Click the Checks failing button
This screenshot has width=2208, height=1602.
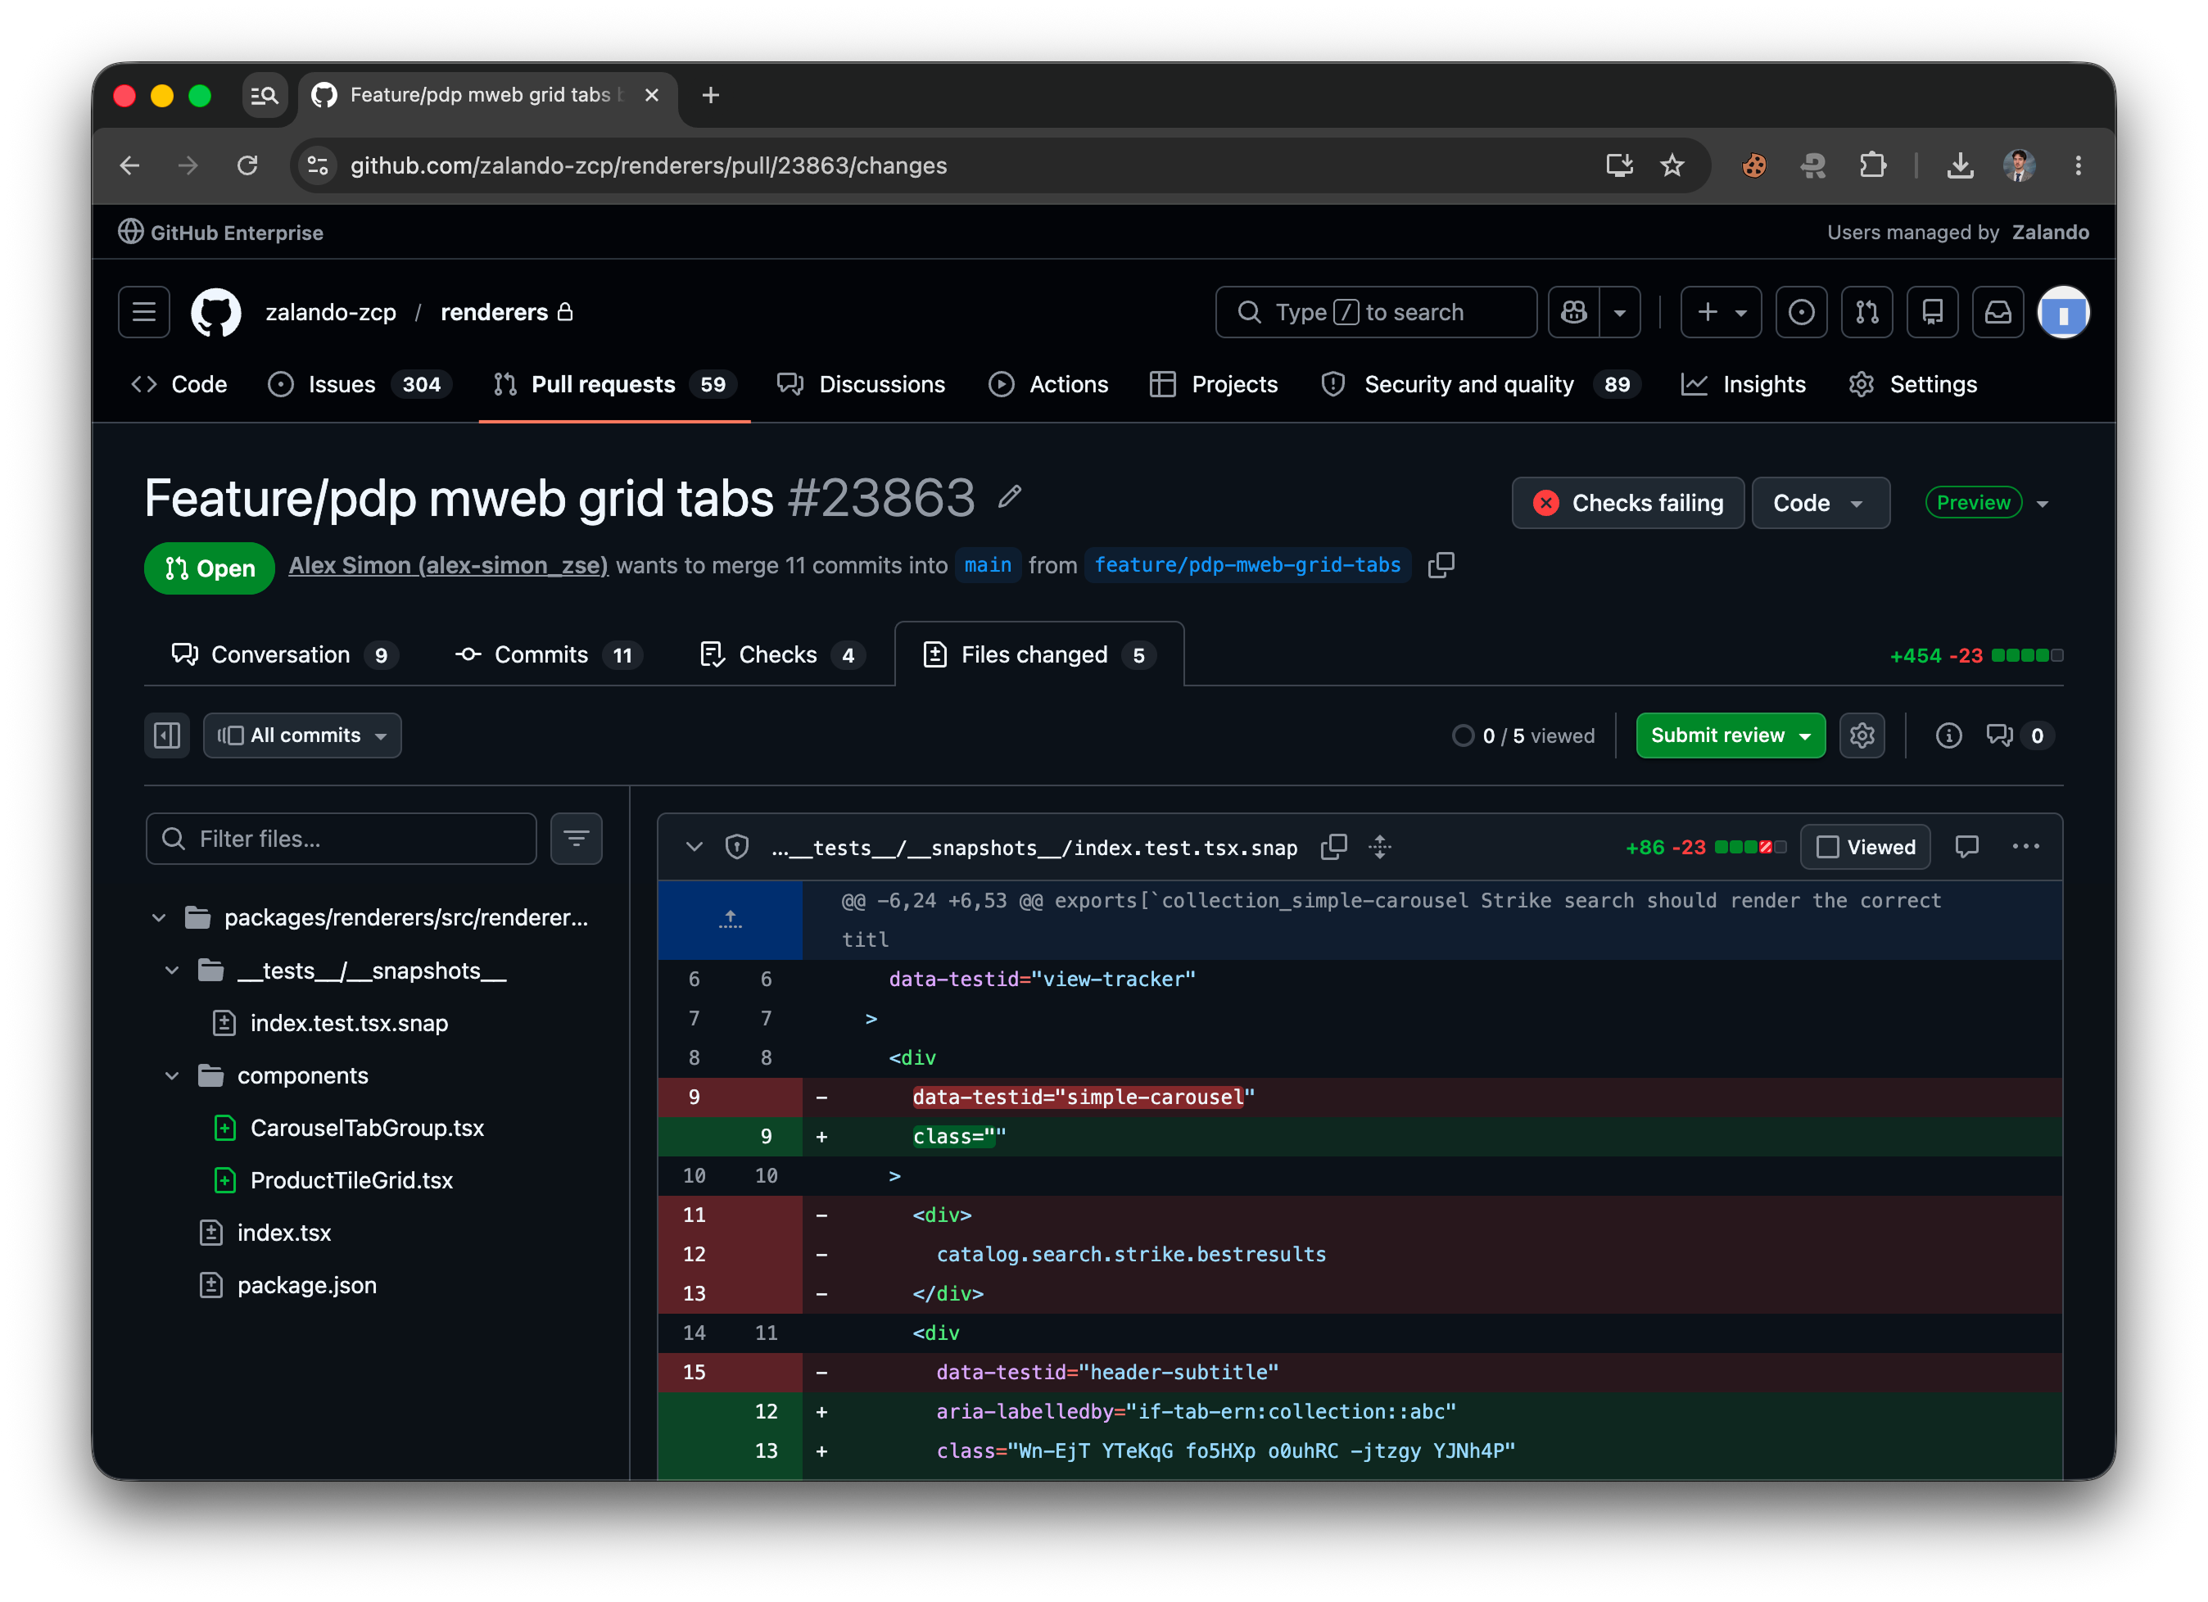point(1628,504)
